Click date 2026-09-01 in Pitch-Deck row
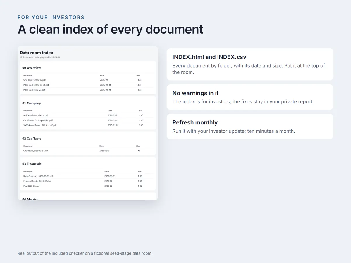The height and width of the screenshot is (263, 351). pos(105,85)
